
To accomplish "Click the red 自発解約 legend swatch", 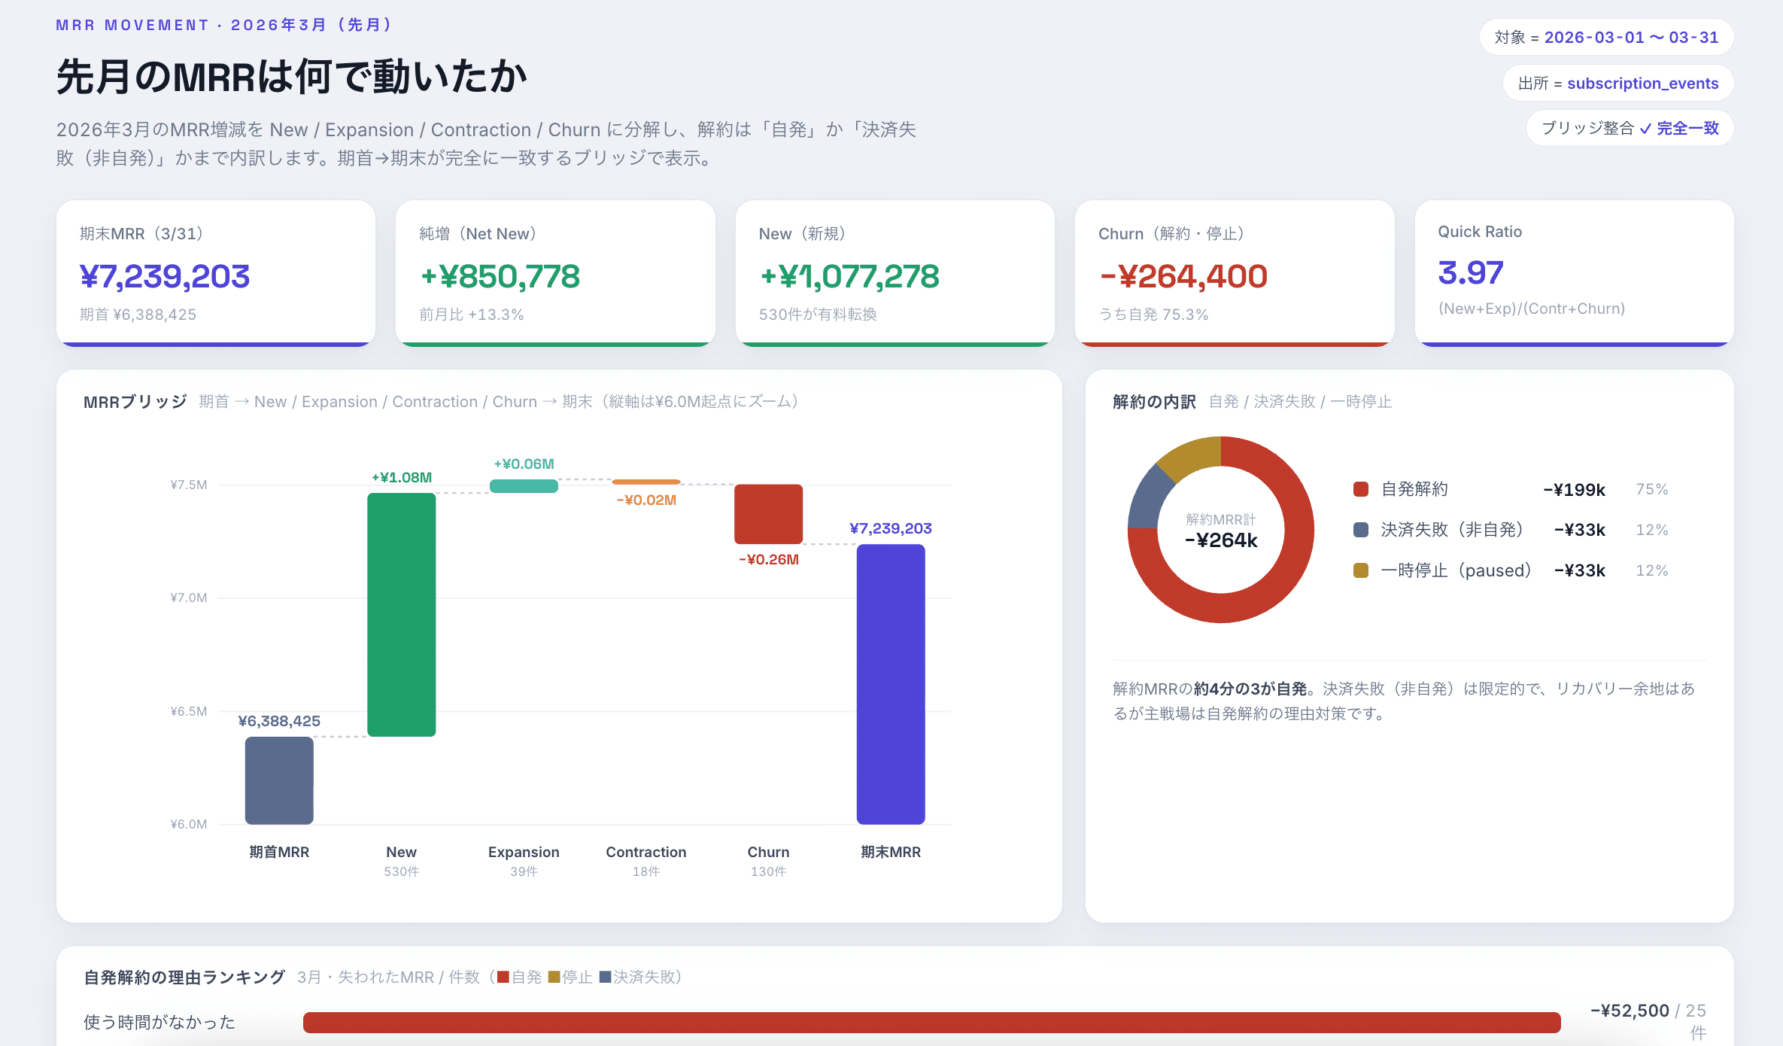I will tap(1360, 489).
